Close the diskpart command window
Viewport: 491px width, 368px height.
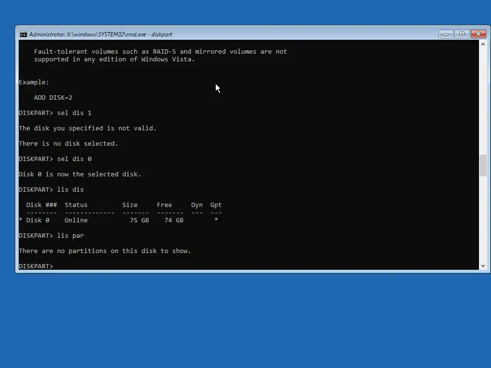478,34
